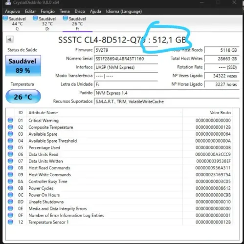244x244 pixels.
Task: Click the Firmware field 5V279
Action: point(126,50)
